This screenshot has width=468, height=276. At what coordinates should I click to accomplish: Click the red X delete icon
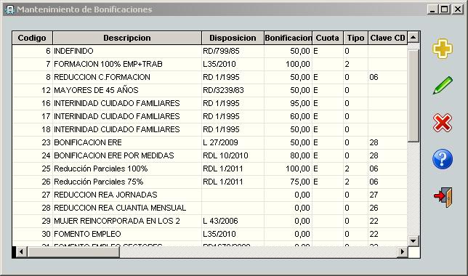[443, 122]
